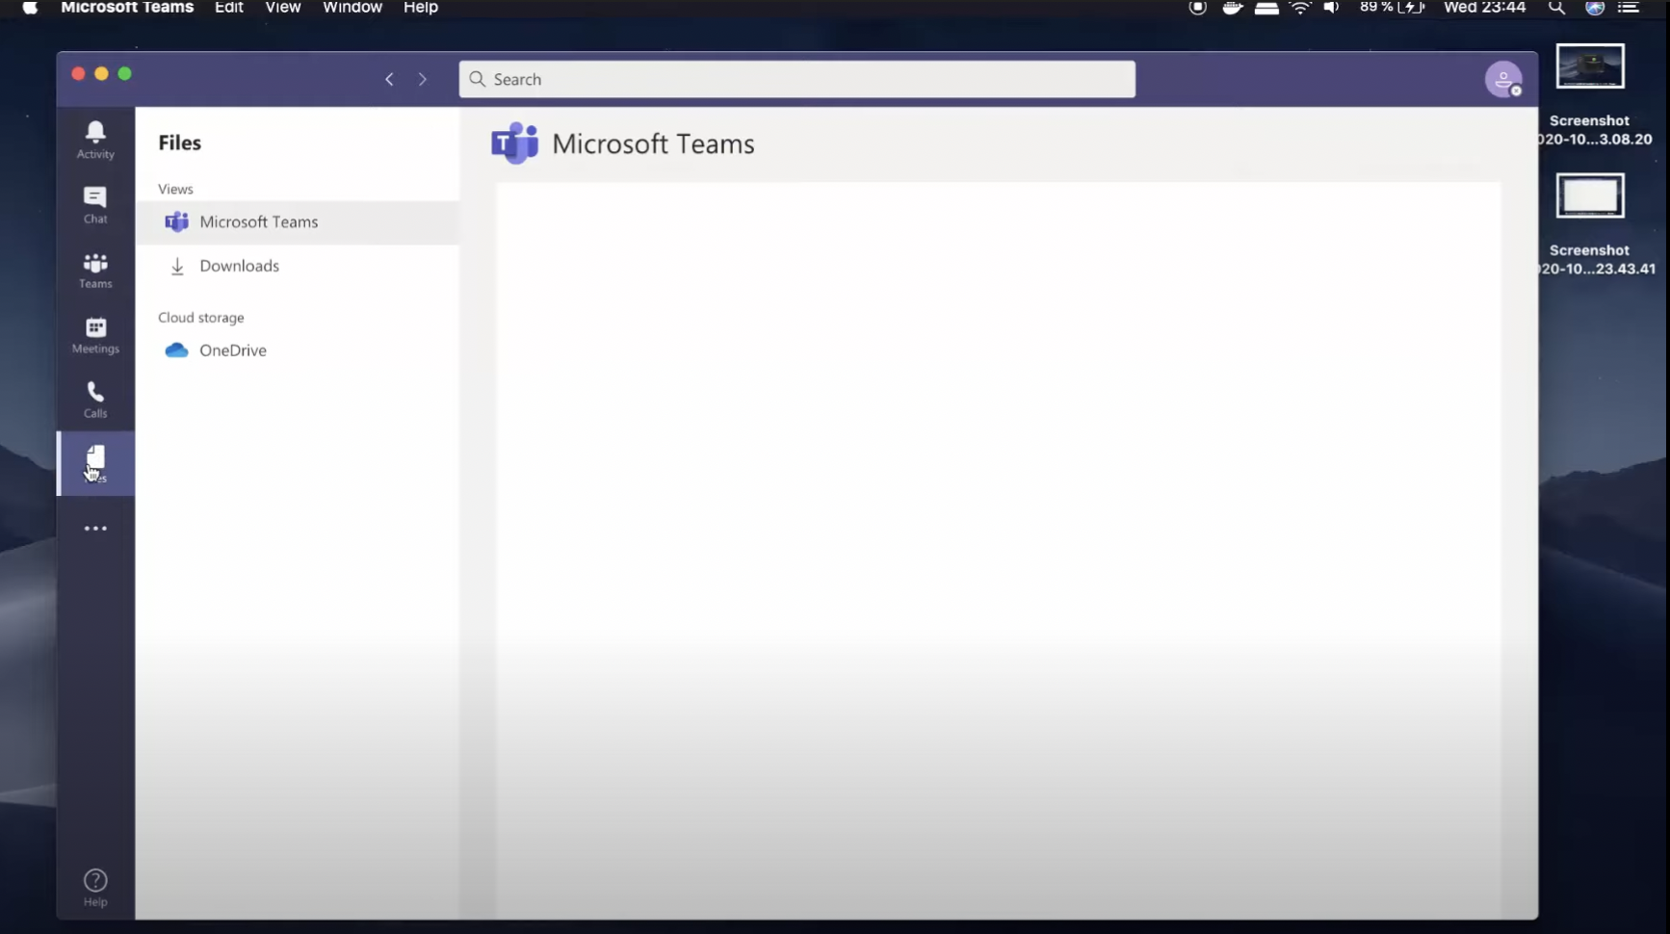Select the Files icon in sidebar
This screenshot has height=934, width=1670.
[95, 463]
